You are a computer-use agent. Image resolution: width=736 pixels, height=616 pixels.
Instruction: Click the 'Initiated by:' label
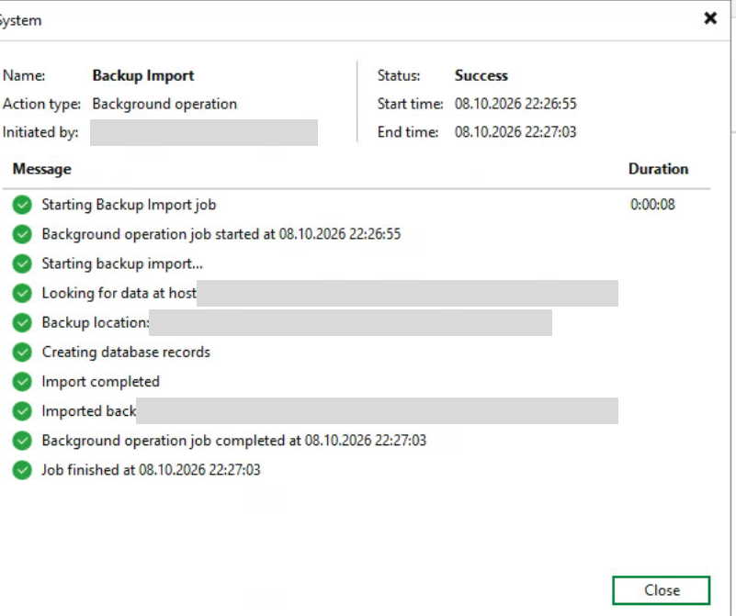tap(40, 132)
